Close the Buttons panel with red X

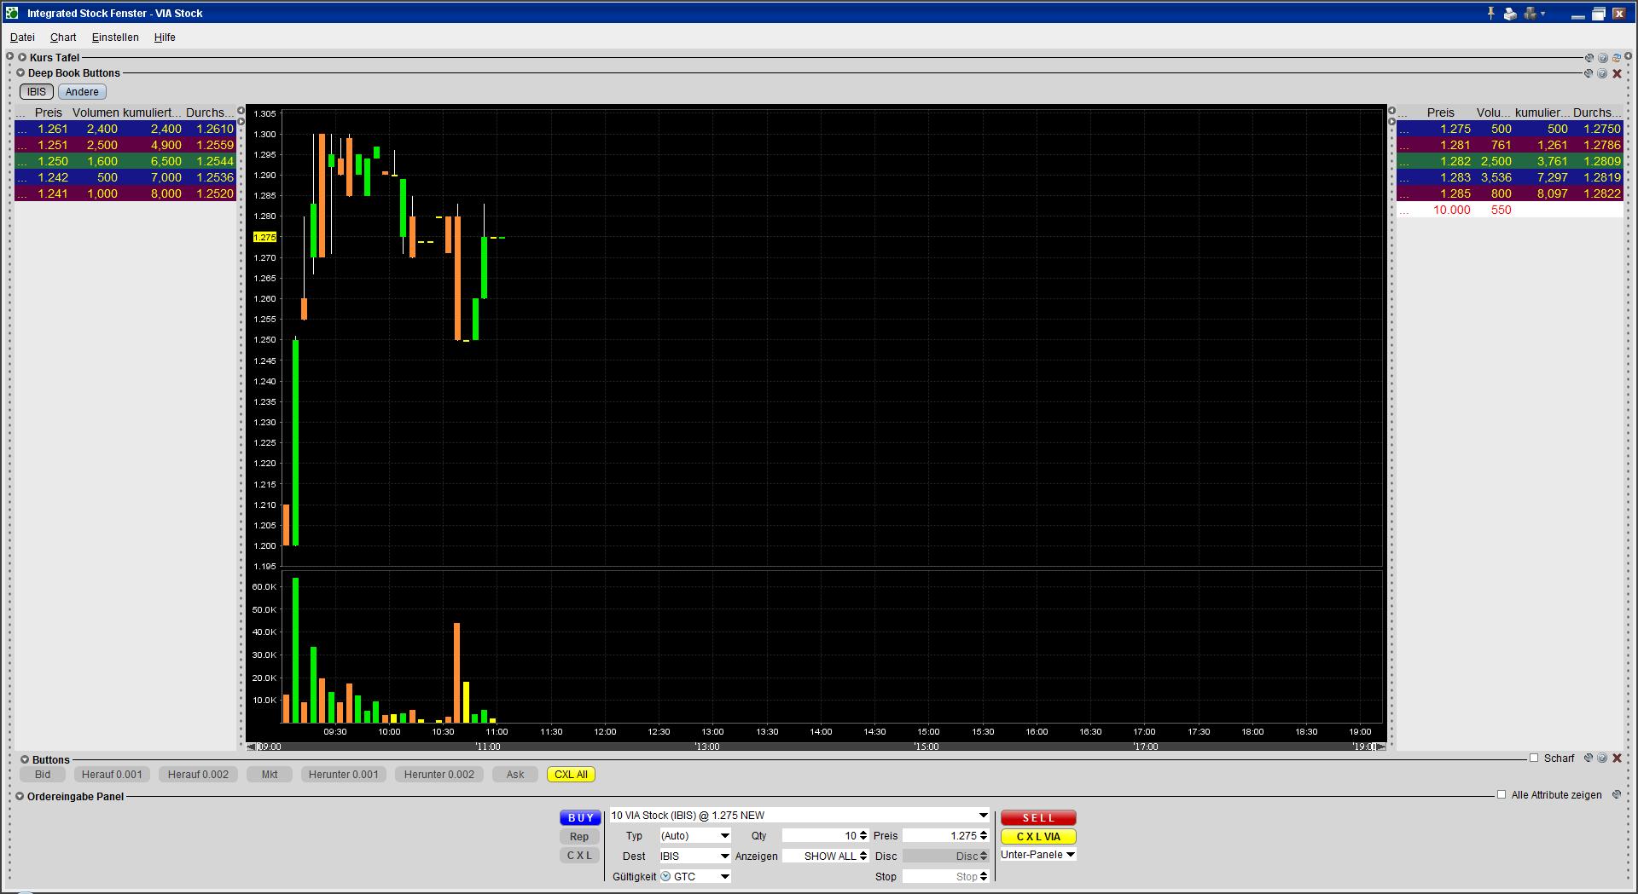1616,758
